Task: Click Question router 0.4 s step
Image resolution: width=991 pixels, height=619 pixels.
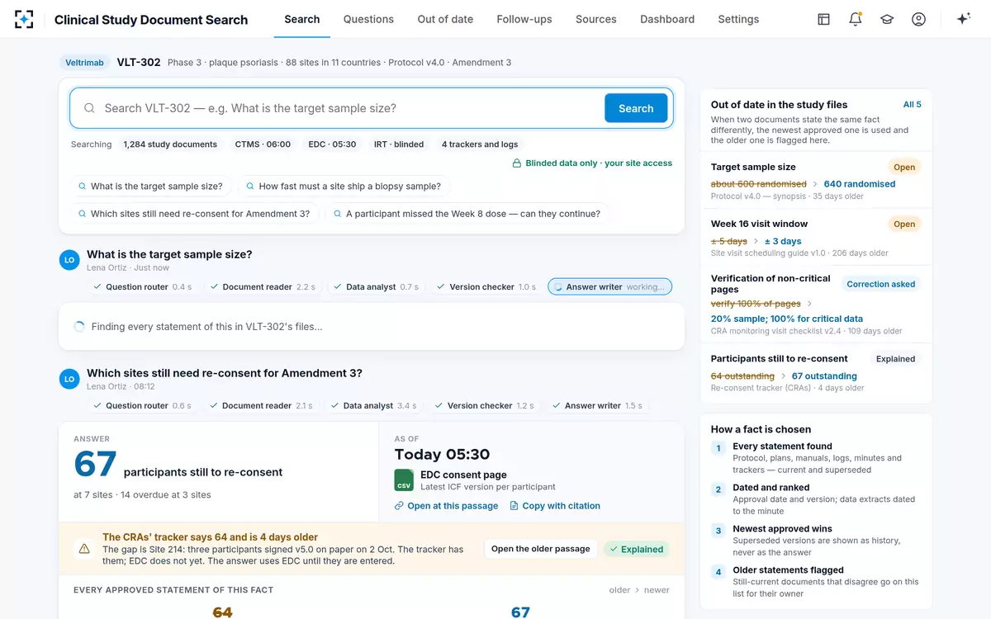Action: pyautogui.click(x=142, y=287)
